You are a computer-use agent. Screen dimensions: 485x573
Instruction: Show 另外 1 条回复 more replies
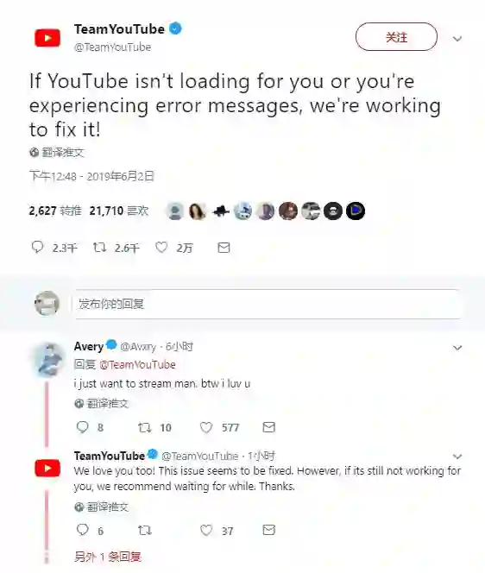108,557
